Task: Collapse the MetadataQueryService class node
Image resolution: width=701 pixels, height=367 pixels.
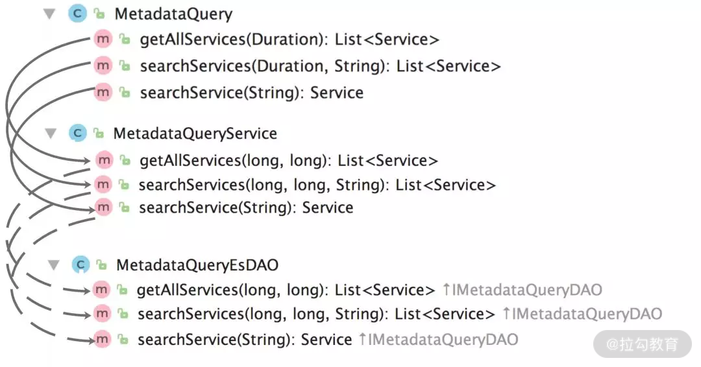Action: click(51, 133)
